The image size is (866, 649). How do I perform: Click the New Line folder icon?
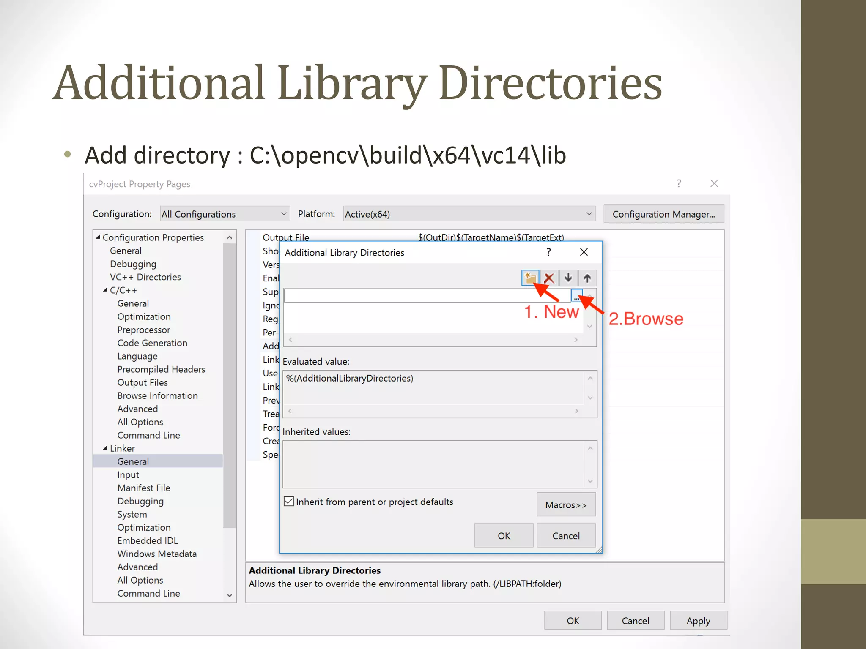tap(530, 278)
